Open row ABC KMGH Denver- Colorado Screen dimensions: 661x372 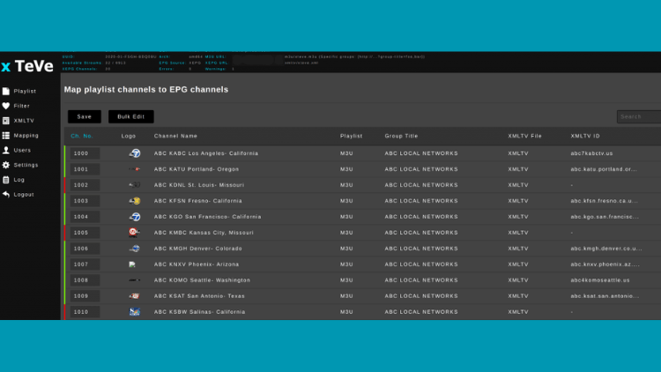pyautogui.click(x=362, y=249)
